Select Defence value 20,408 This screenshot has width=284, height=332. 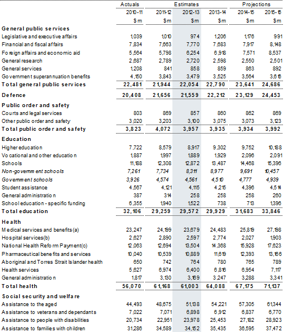[x=132, y=95]
